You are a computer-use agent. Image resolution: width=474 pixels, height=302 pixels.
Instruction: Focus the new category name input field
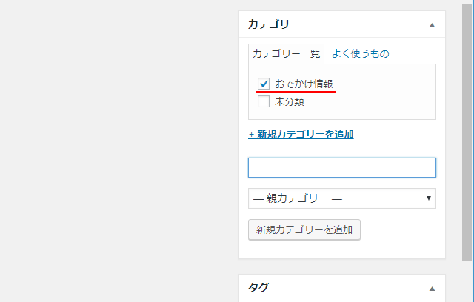pyautogui.click(x=341, y=167)
